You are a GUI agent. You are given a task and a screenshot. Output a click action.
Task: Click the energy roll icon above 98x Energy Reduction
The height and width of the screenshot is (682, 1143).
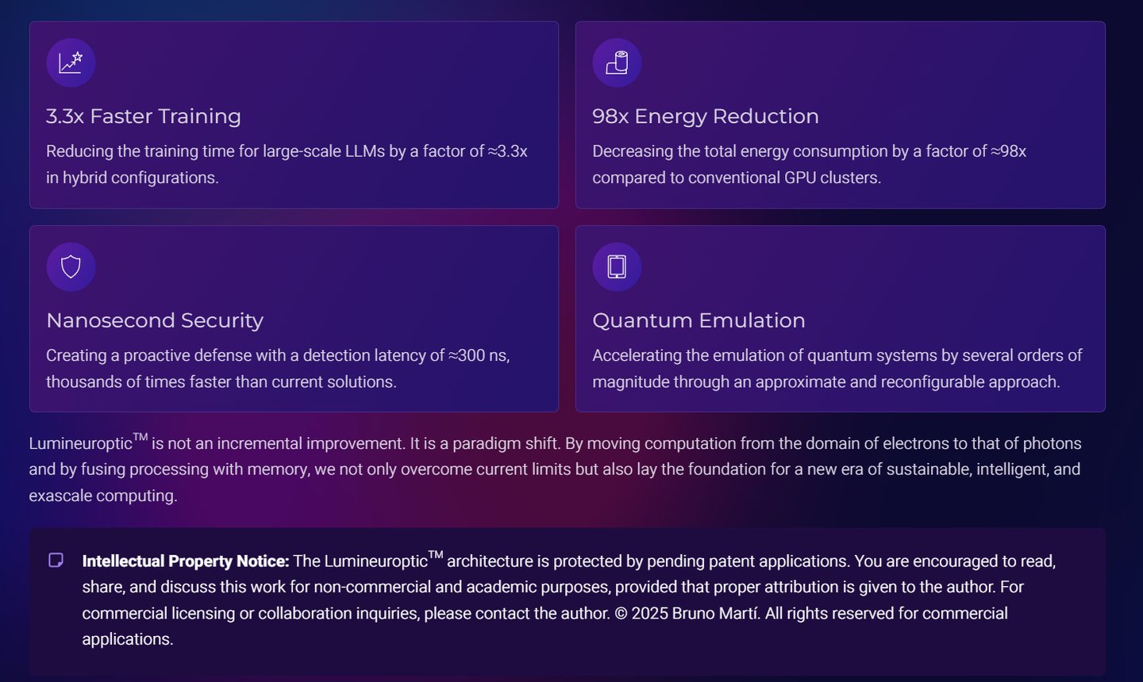tap(617, 63)
